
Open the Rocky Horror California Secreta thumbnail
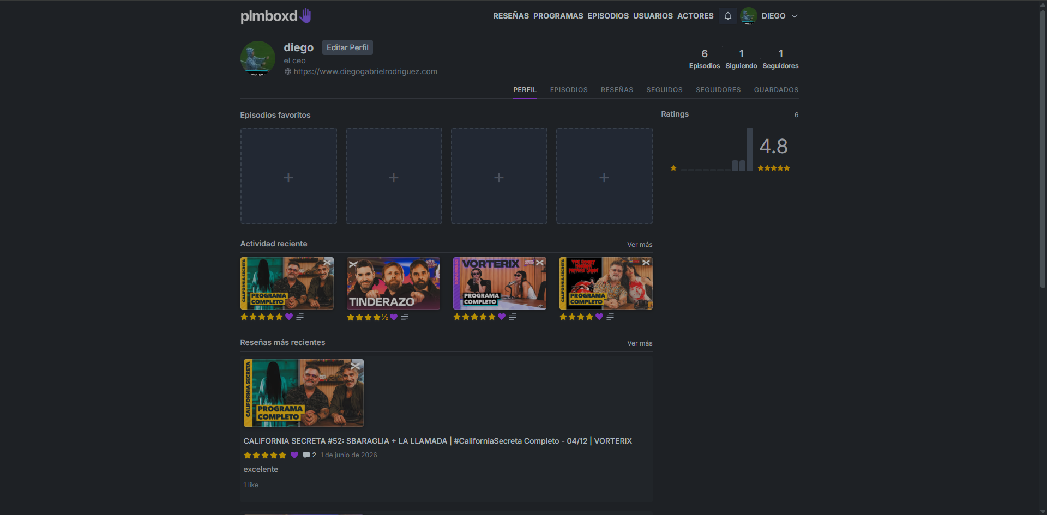[606, 283]
